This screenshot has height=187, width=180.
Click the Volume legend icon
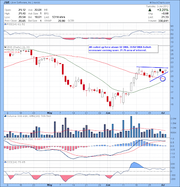click(x=5, y=116)
